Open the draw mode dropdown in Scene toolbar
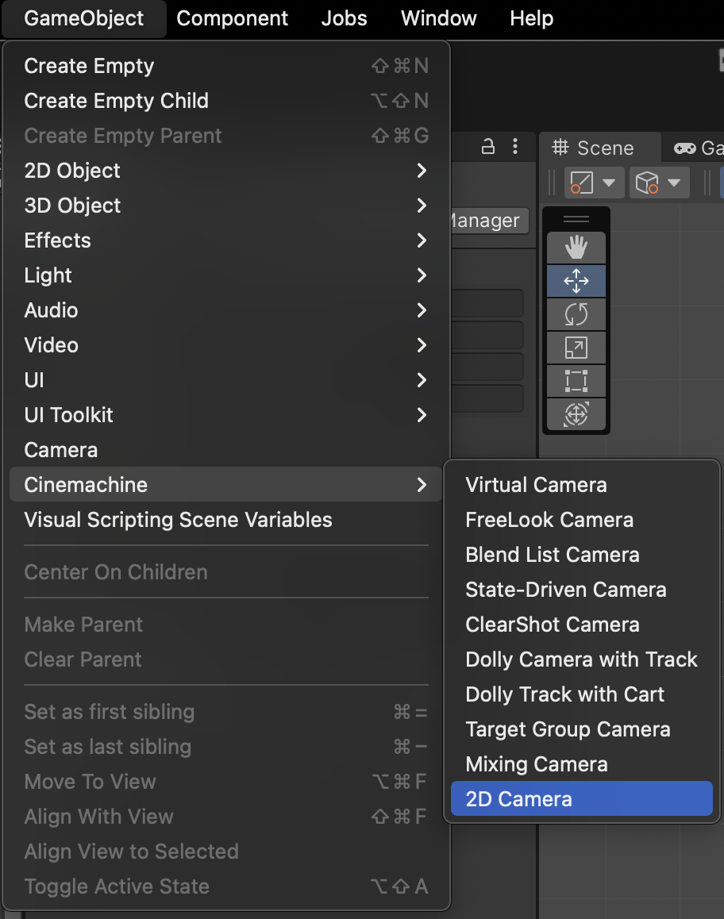The image size is (724, 919). pyautogui.click(x=591, y=183)
